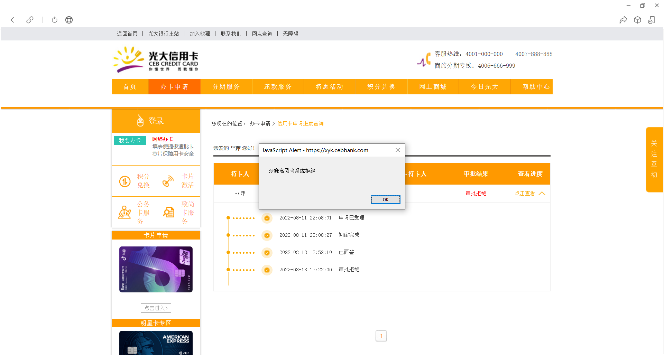Viewport: 664px width, 356px height.
Task: Click the CEB Credit Card logo
Action: [x=156, y=59]
